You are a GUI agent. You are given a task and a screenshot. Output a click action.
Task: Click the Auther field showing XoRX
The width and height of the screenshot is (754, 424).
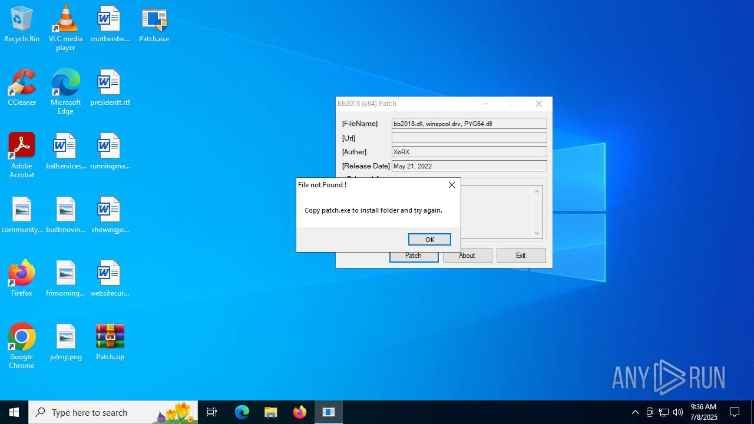pos(469,152)
